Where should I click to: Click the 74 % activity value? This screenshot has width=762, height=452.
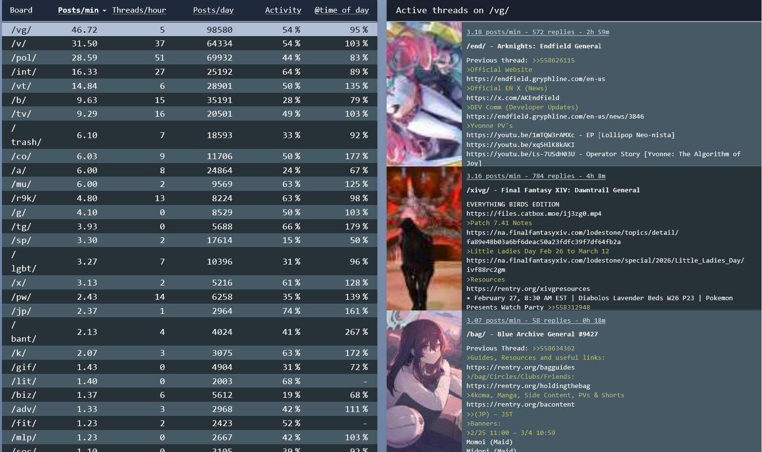[x=291, y=311]
